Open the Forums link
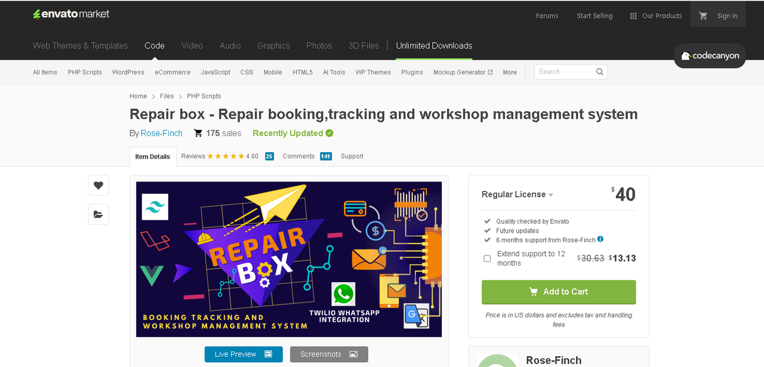Screen dimensions: 764x367 547,16
